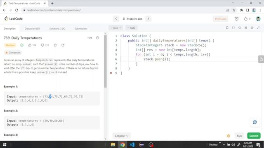Click the LeetCode logo
Viewport: 264px width, 148px height.
(x=14, y=18)
